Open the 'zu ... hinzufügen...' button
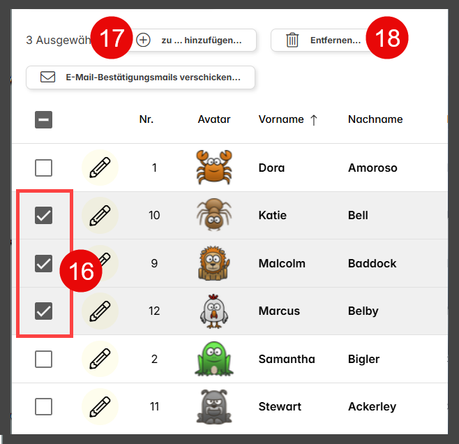Image resolution: width=459 pixels, height=444 pixels. pyautogui.click(x=190, y=40)
